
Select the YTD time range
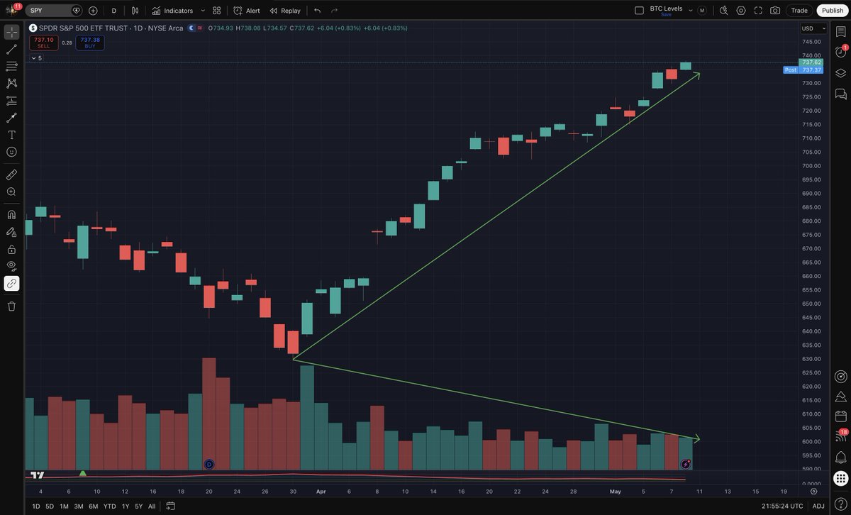109,506
